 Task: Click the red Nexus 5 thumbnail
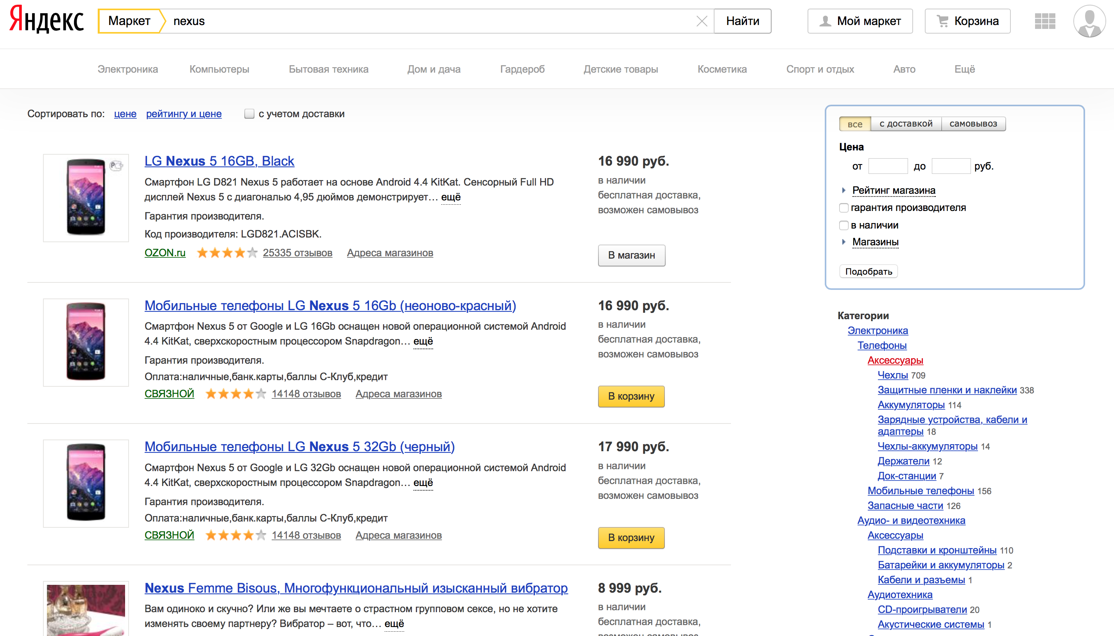point(86,343)
